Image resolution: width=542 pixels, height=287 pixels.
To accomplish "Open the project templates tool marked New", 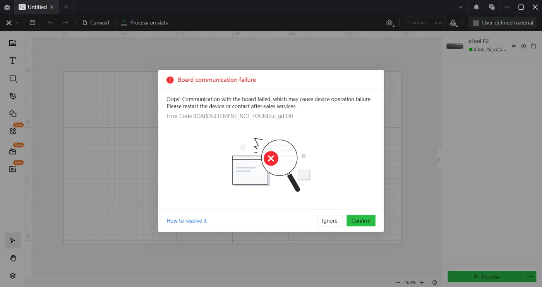I will (13, 151).
